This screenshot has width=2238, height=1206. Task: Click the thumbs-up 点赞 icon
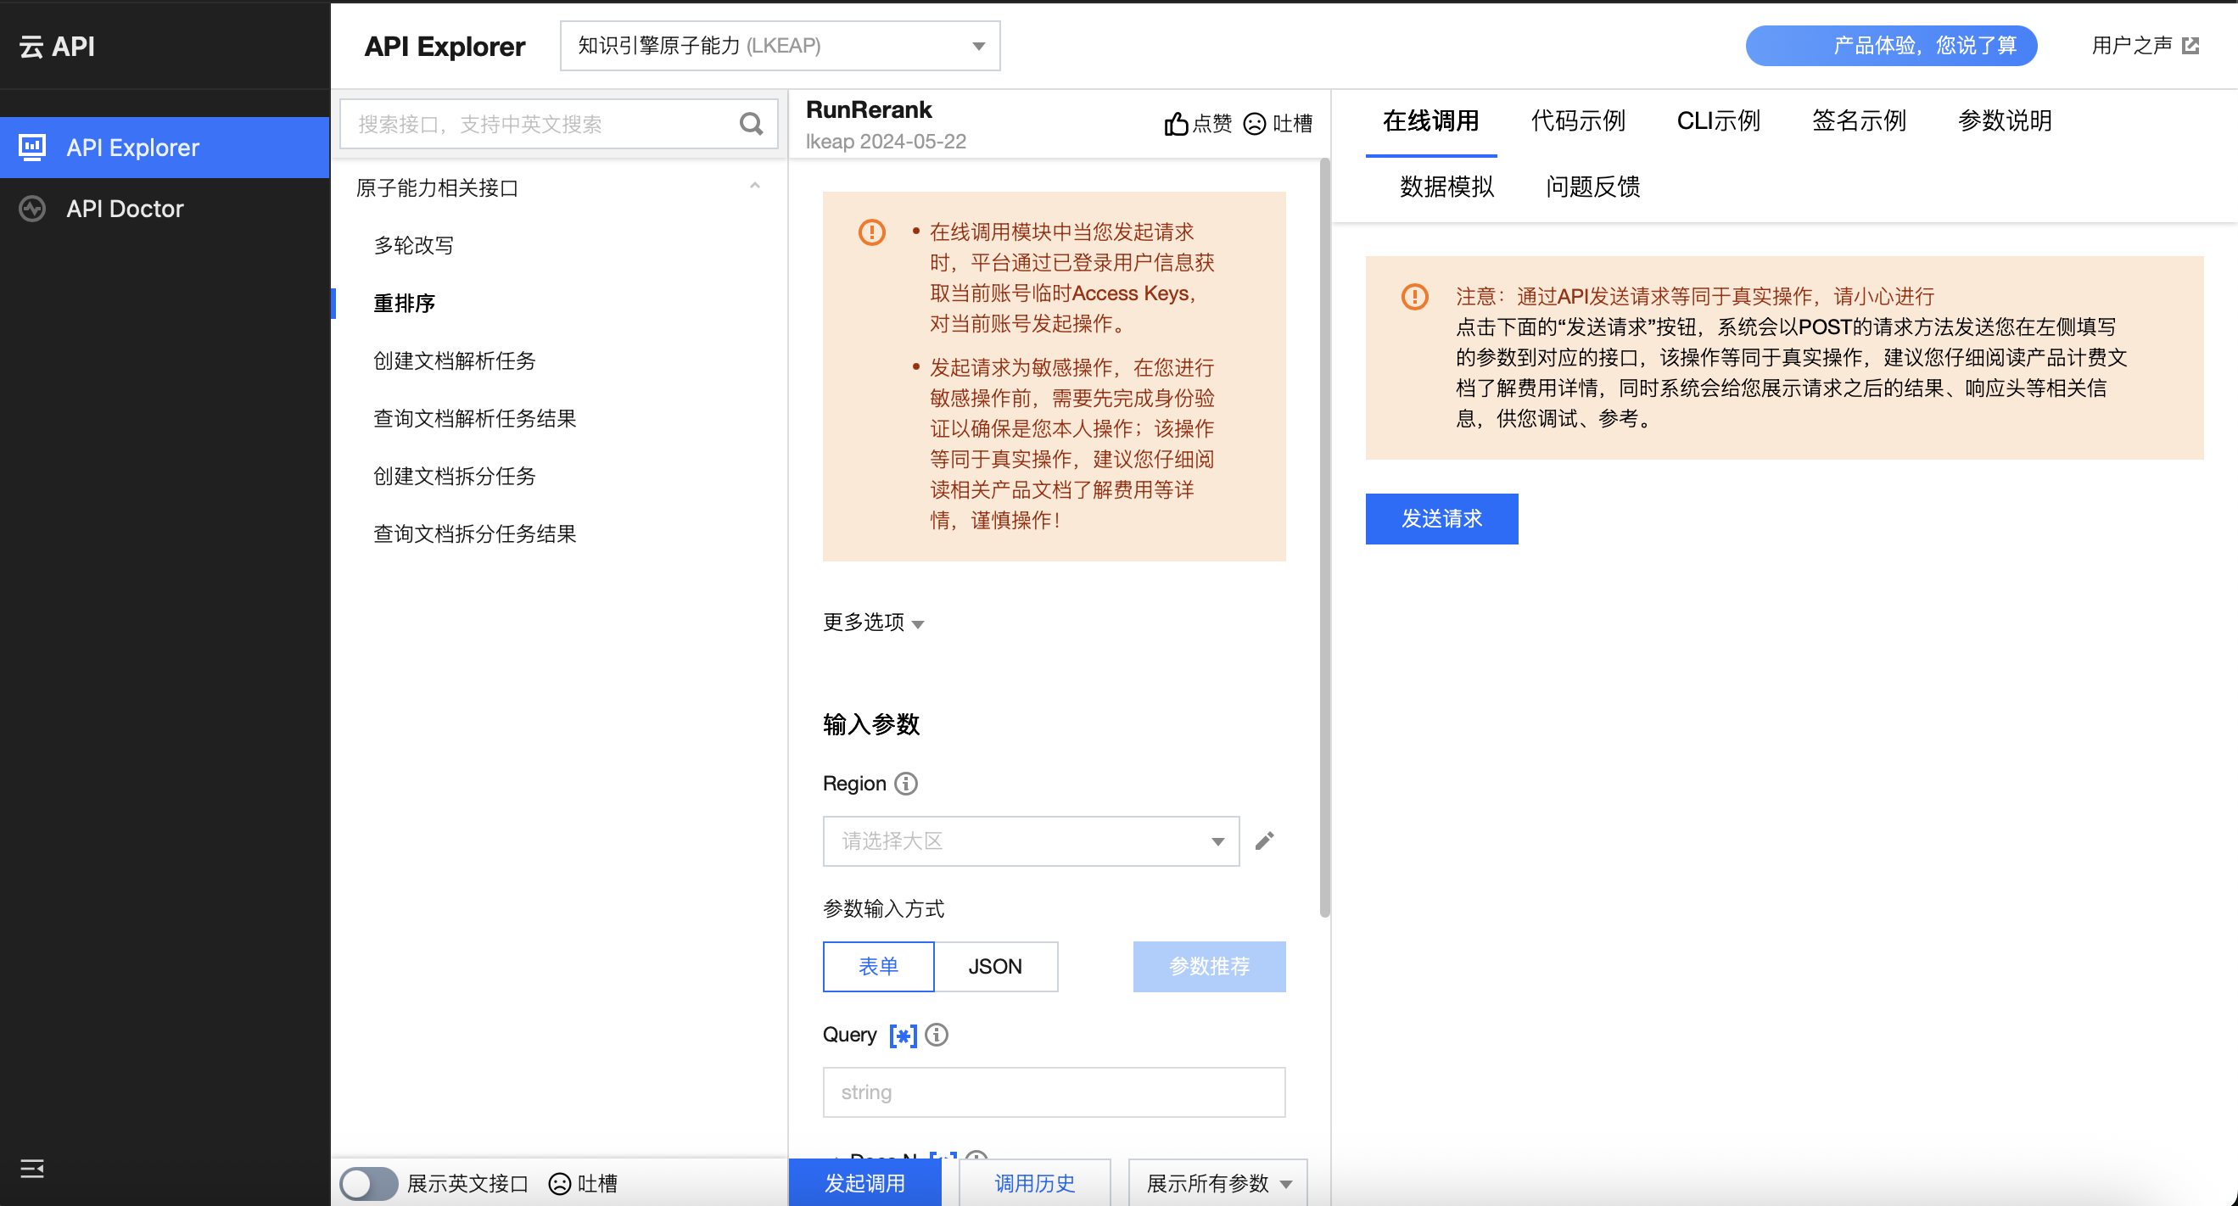coord(1176,124)
